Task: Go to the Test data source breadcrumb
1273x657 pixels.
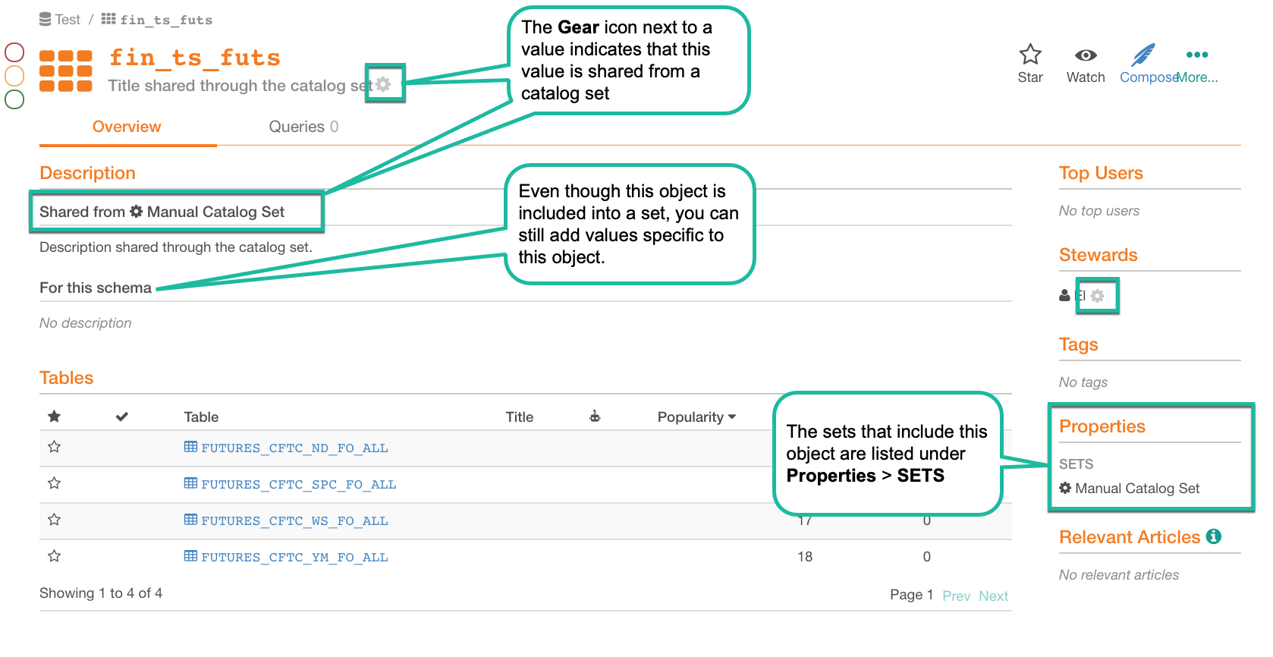Action: pos(60,20)
